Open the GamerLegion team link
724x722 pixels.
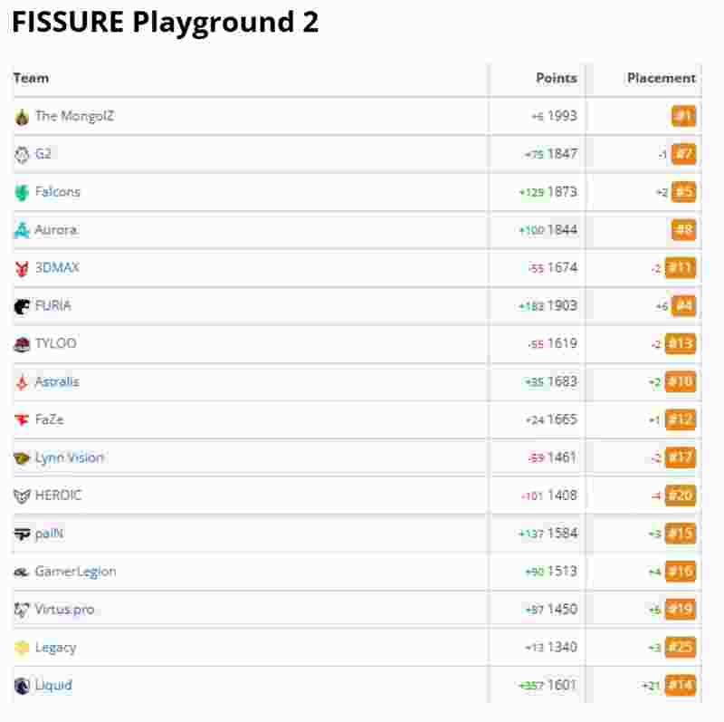76,572
